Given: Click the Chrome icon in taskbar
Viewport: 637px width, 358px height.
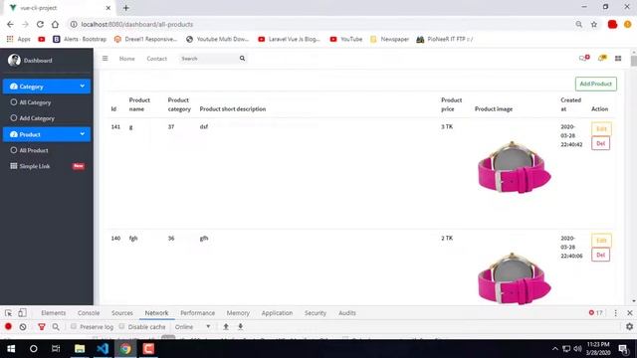Looking at the screenshot, I should tap(125, 349).
